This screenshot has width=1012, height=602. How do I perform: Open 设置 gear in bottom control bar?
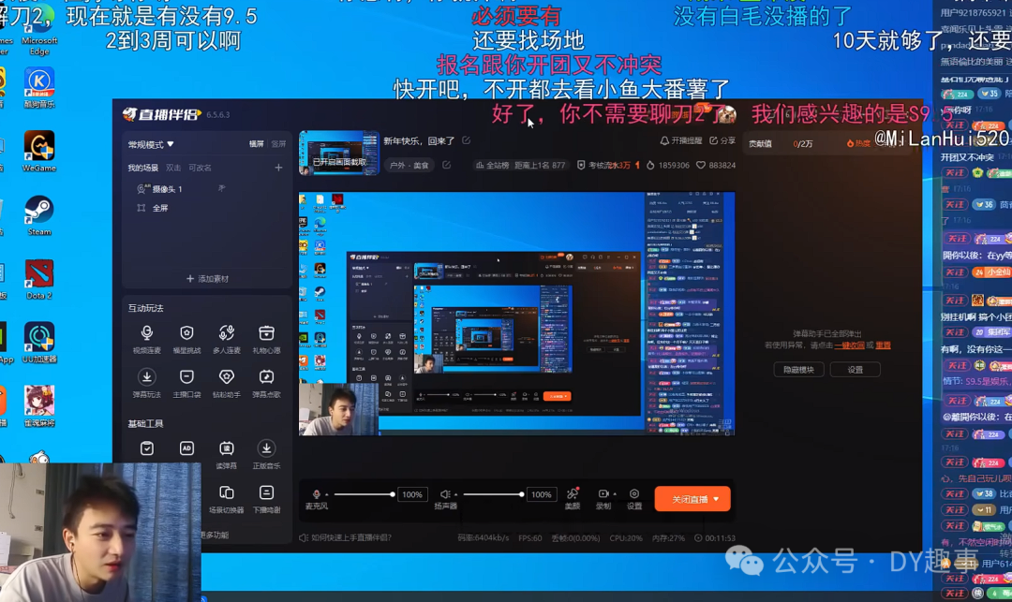(634, 498)
